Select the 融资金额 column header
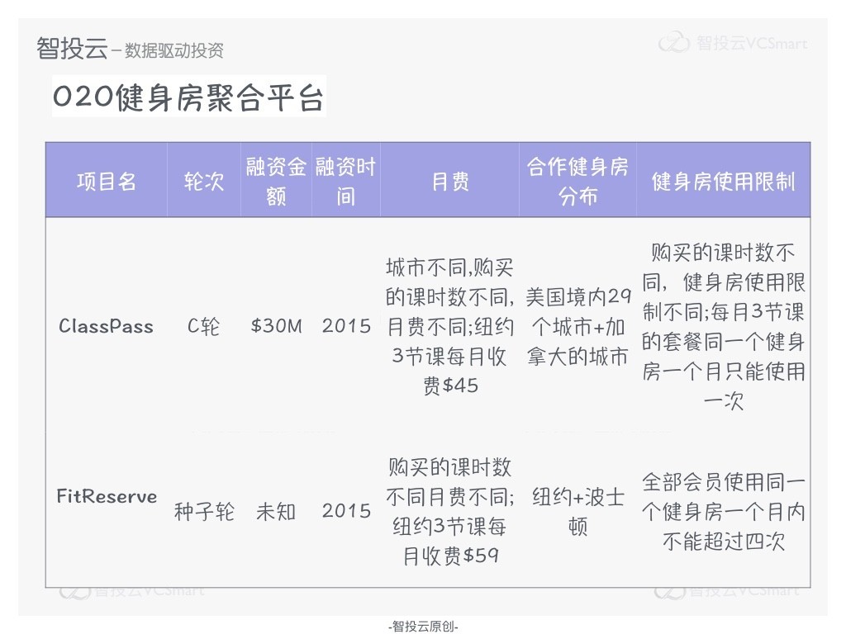Image resolution: width=846 pixels, height=634 pixels. (x=276, y=181)
